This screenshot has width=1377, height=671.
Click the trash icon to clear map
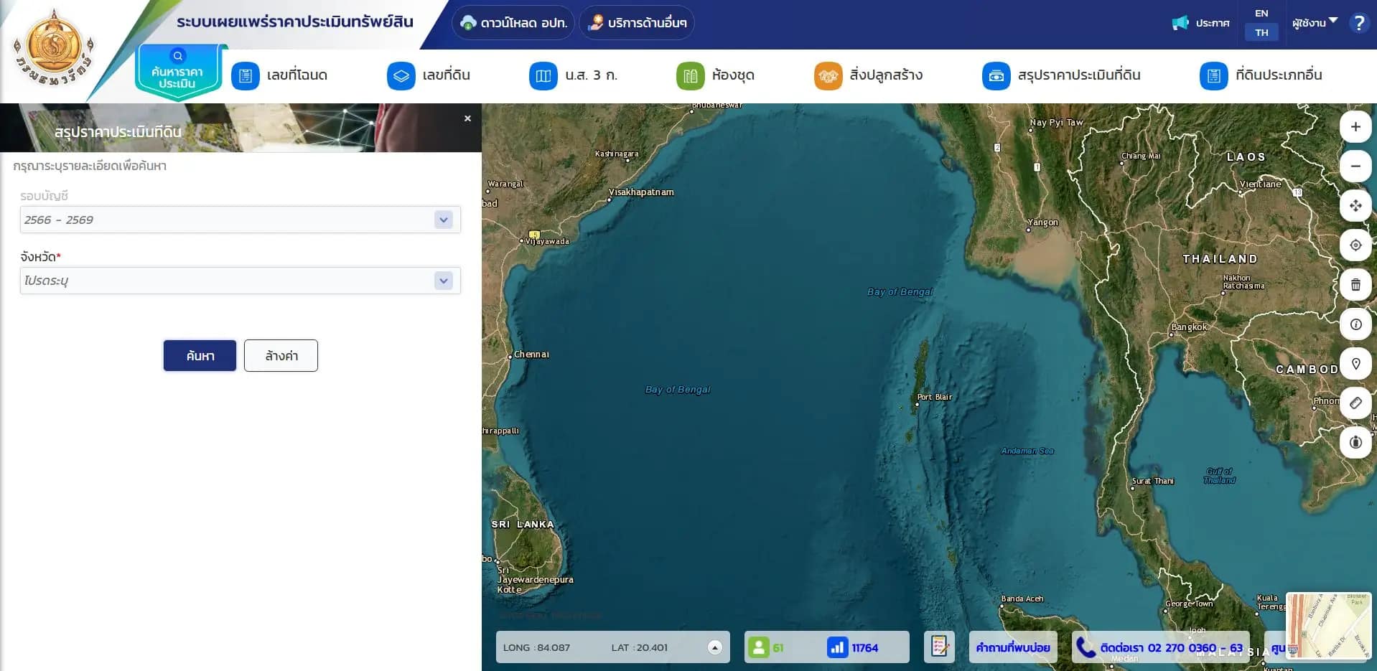1355,285
